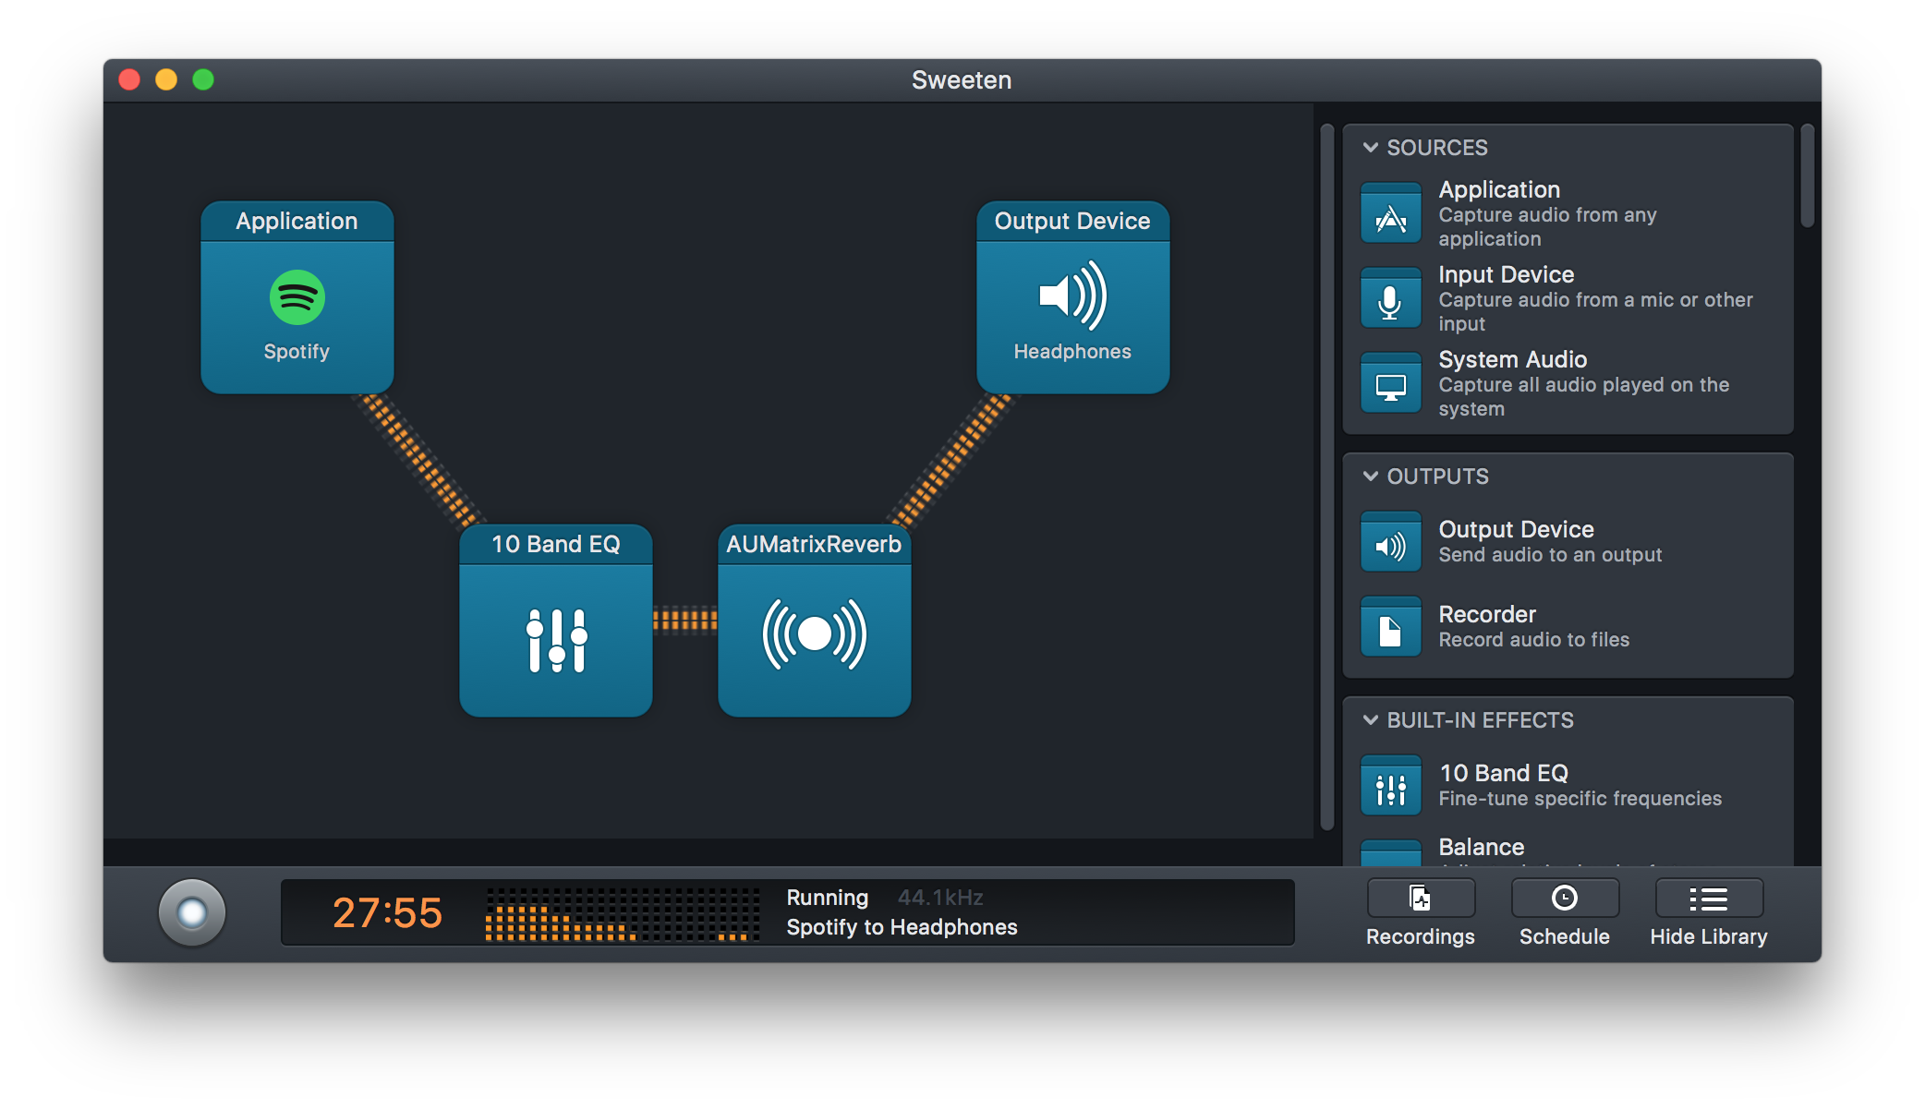Toggle the session run button
Screen dimensions: 1925x1110
tap(192, 912)
